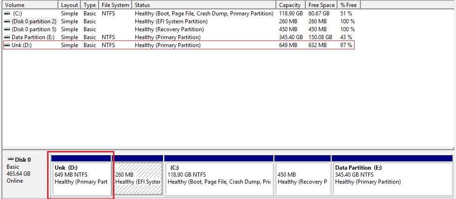Select the Data Partition (E:) volume row

click(179, 37)
